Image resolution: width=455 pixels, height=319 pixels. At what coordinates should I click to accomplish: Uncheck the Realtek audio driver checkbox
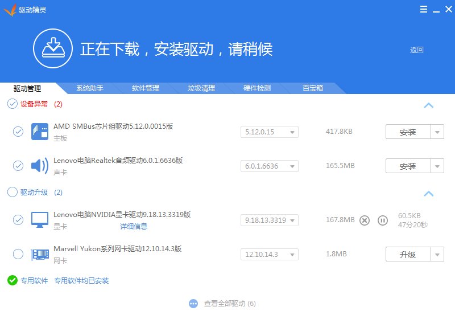(18, 166)
